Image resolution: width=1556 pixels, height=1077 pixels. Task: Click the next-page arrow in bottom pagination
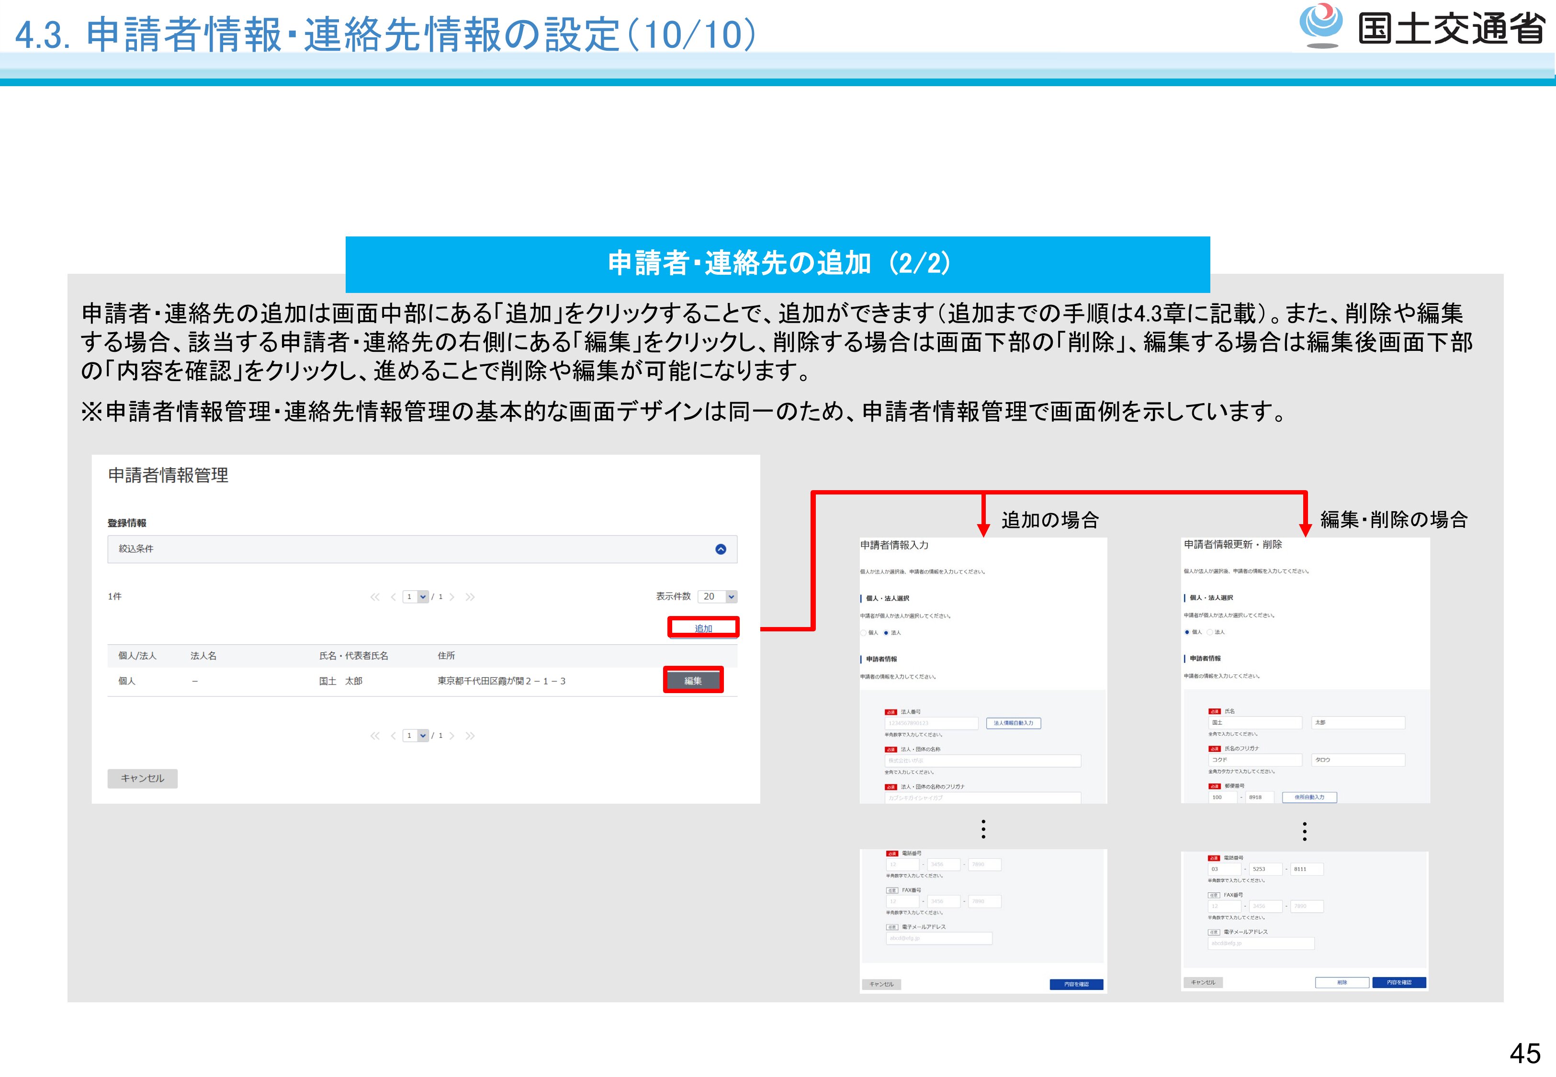[451, 736]
